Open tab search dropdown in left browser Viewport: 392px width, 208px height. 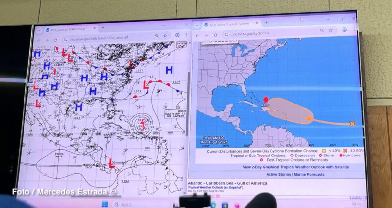39,30
